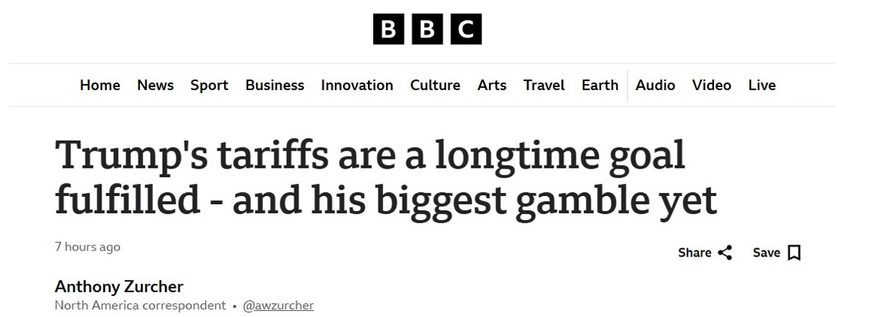The width and height of the screenshot is (876, 317).
Task: Click the share icon
Action: (x=725, y=253)
